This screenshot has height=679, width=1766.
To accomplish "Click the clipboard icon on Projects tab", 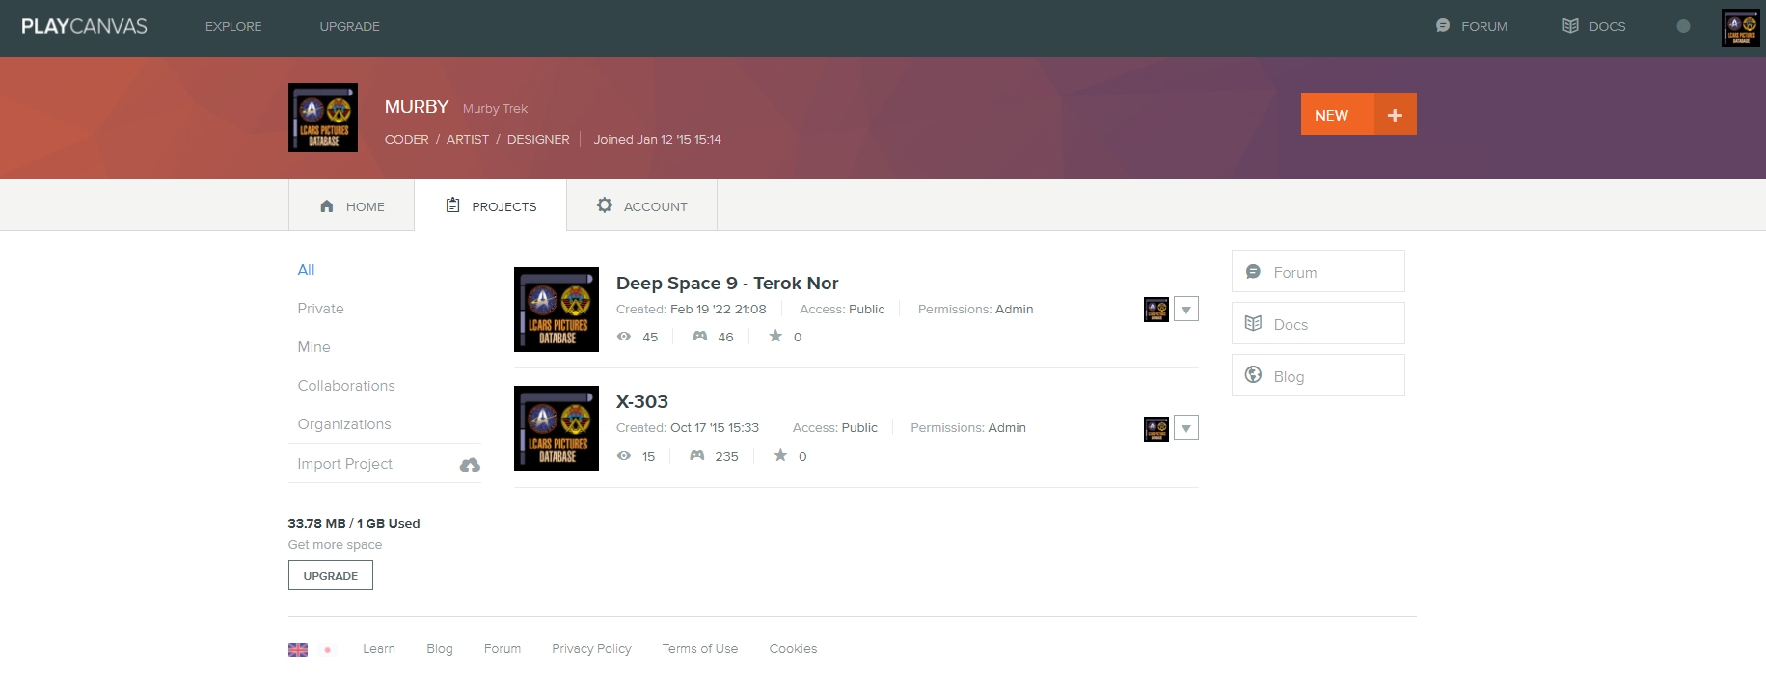I will click(x=452, y=204).
